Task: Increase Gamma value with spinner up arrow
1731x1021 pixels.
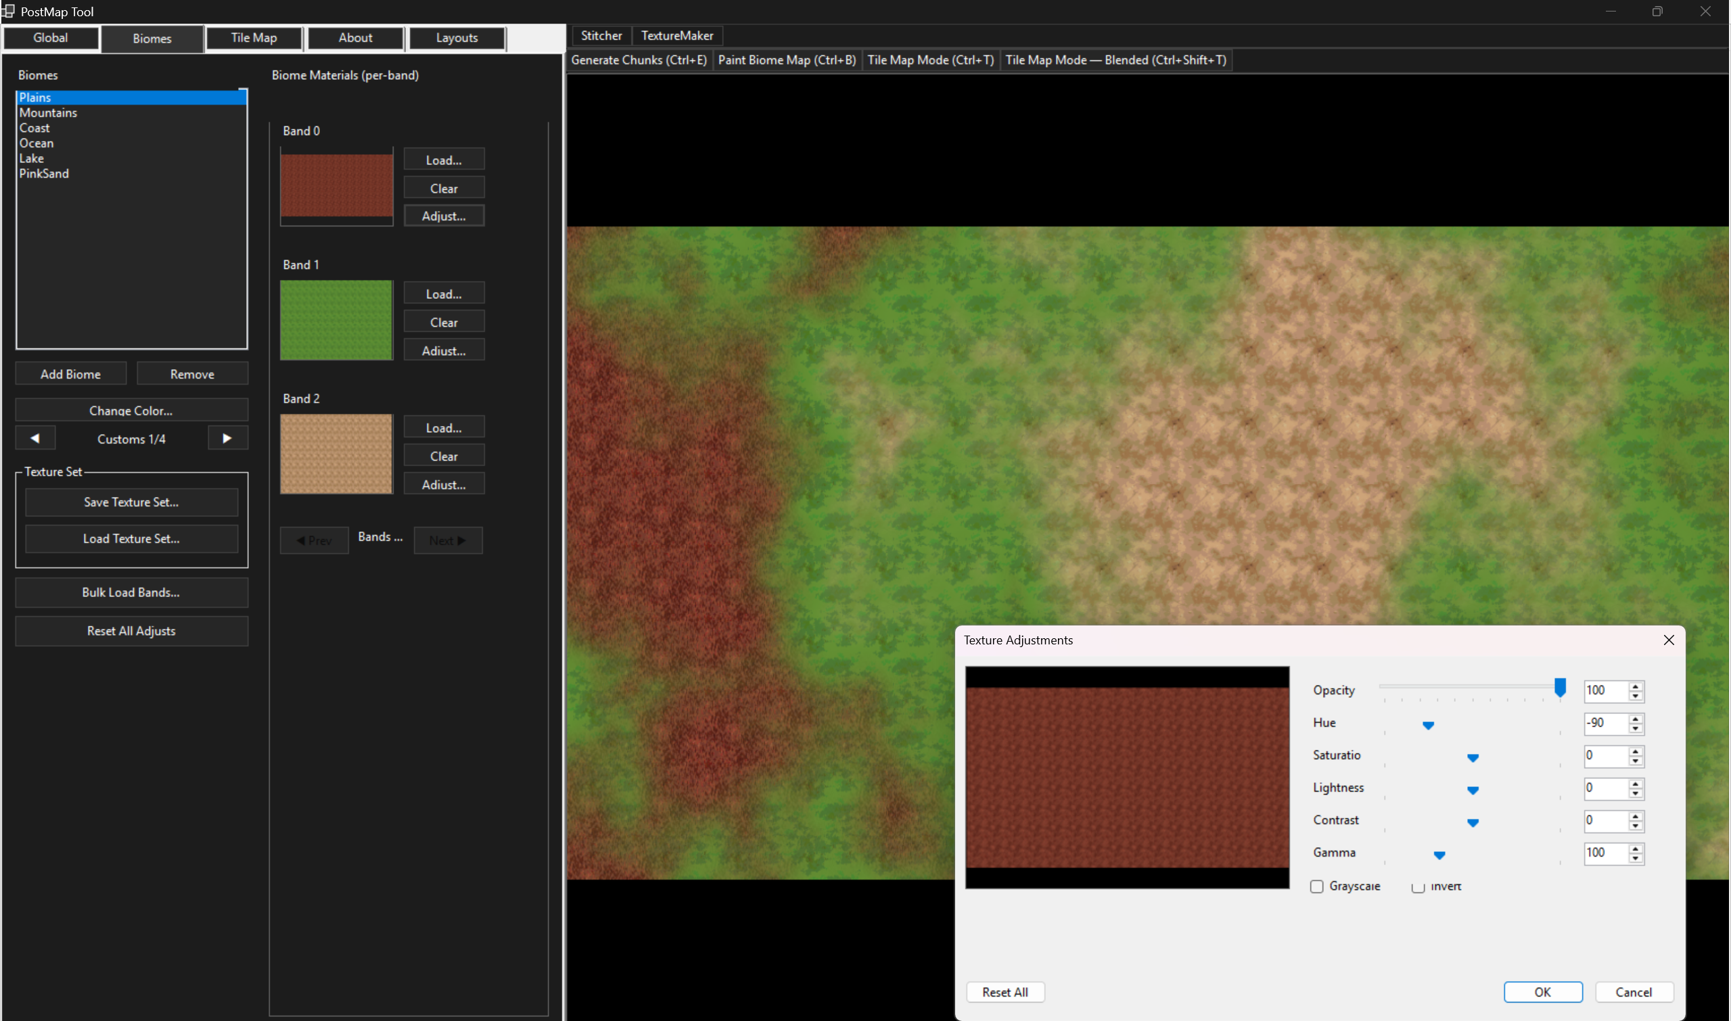Action: [1636, 849]
